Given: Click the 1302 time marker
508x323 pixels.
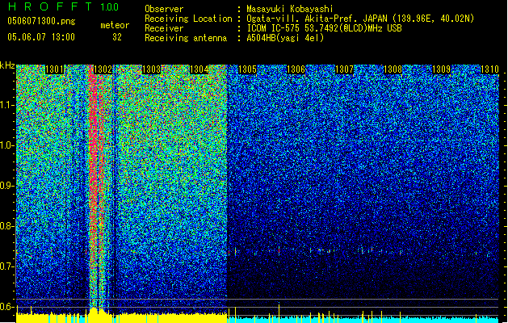Looking at the screenshot, I should click(x=103, y=69).
